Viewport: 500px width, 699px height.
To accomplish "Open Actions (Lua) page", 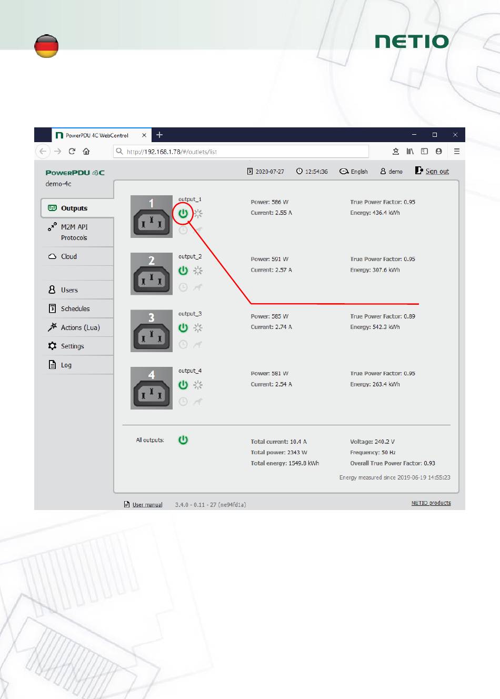I will click(x=77, y=327).
